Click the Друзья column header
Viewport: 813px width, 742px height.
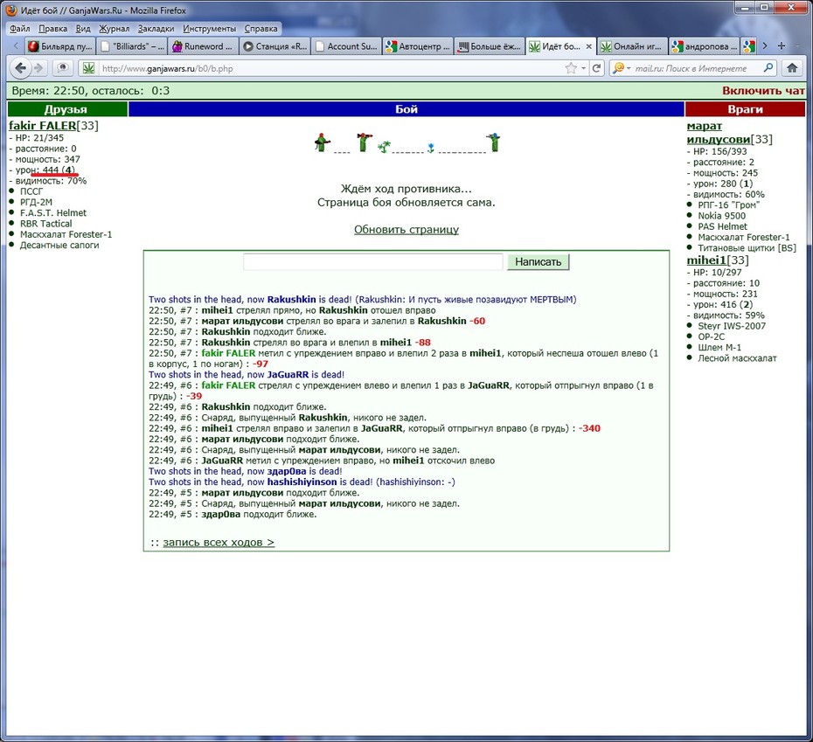[67, 109]
